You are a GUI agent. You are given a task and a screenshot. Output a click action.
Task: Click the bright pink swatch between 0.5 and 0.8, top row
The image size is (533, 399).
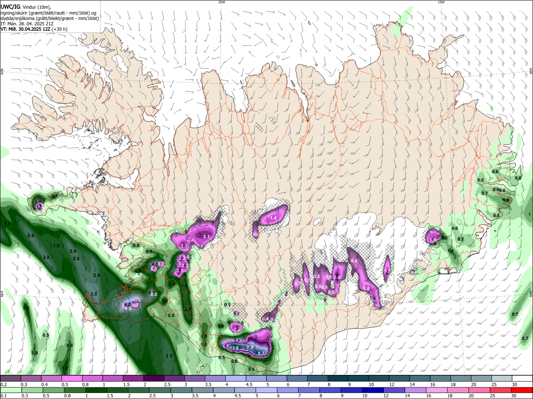tap(72, 379)
